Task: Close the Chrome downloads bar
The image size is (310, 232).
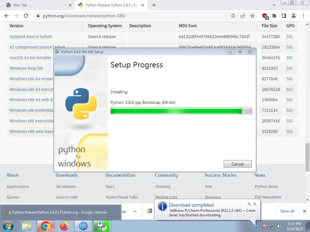Action: click(305, 211)
